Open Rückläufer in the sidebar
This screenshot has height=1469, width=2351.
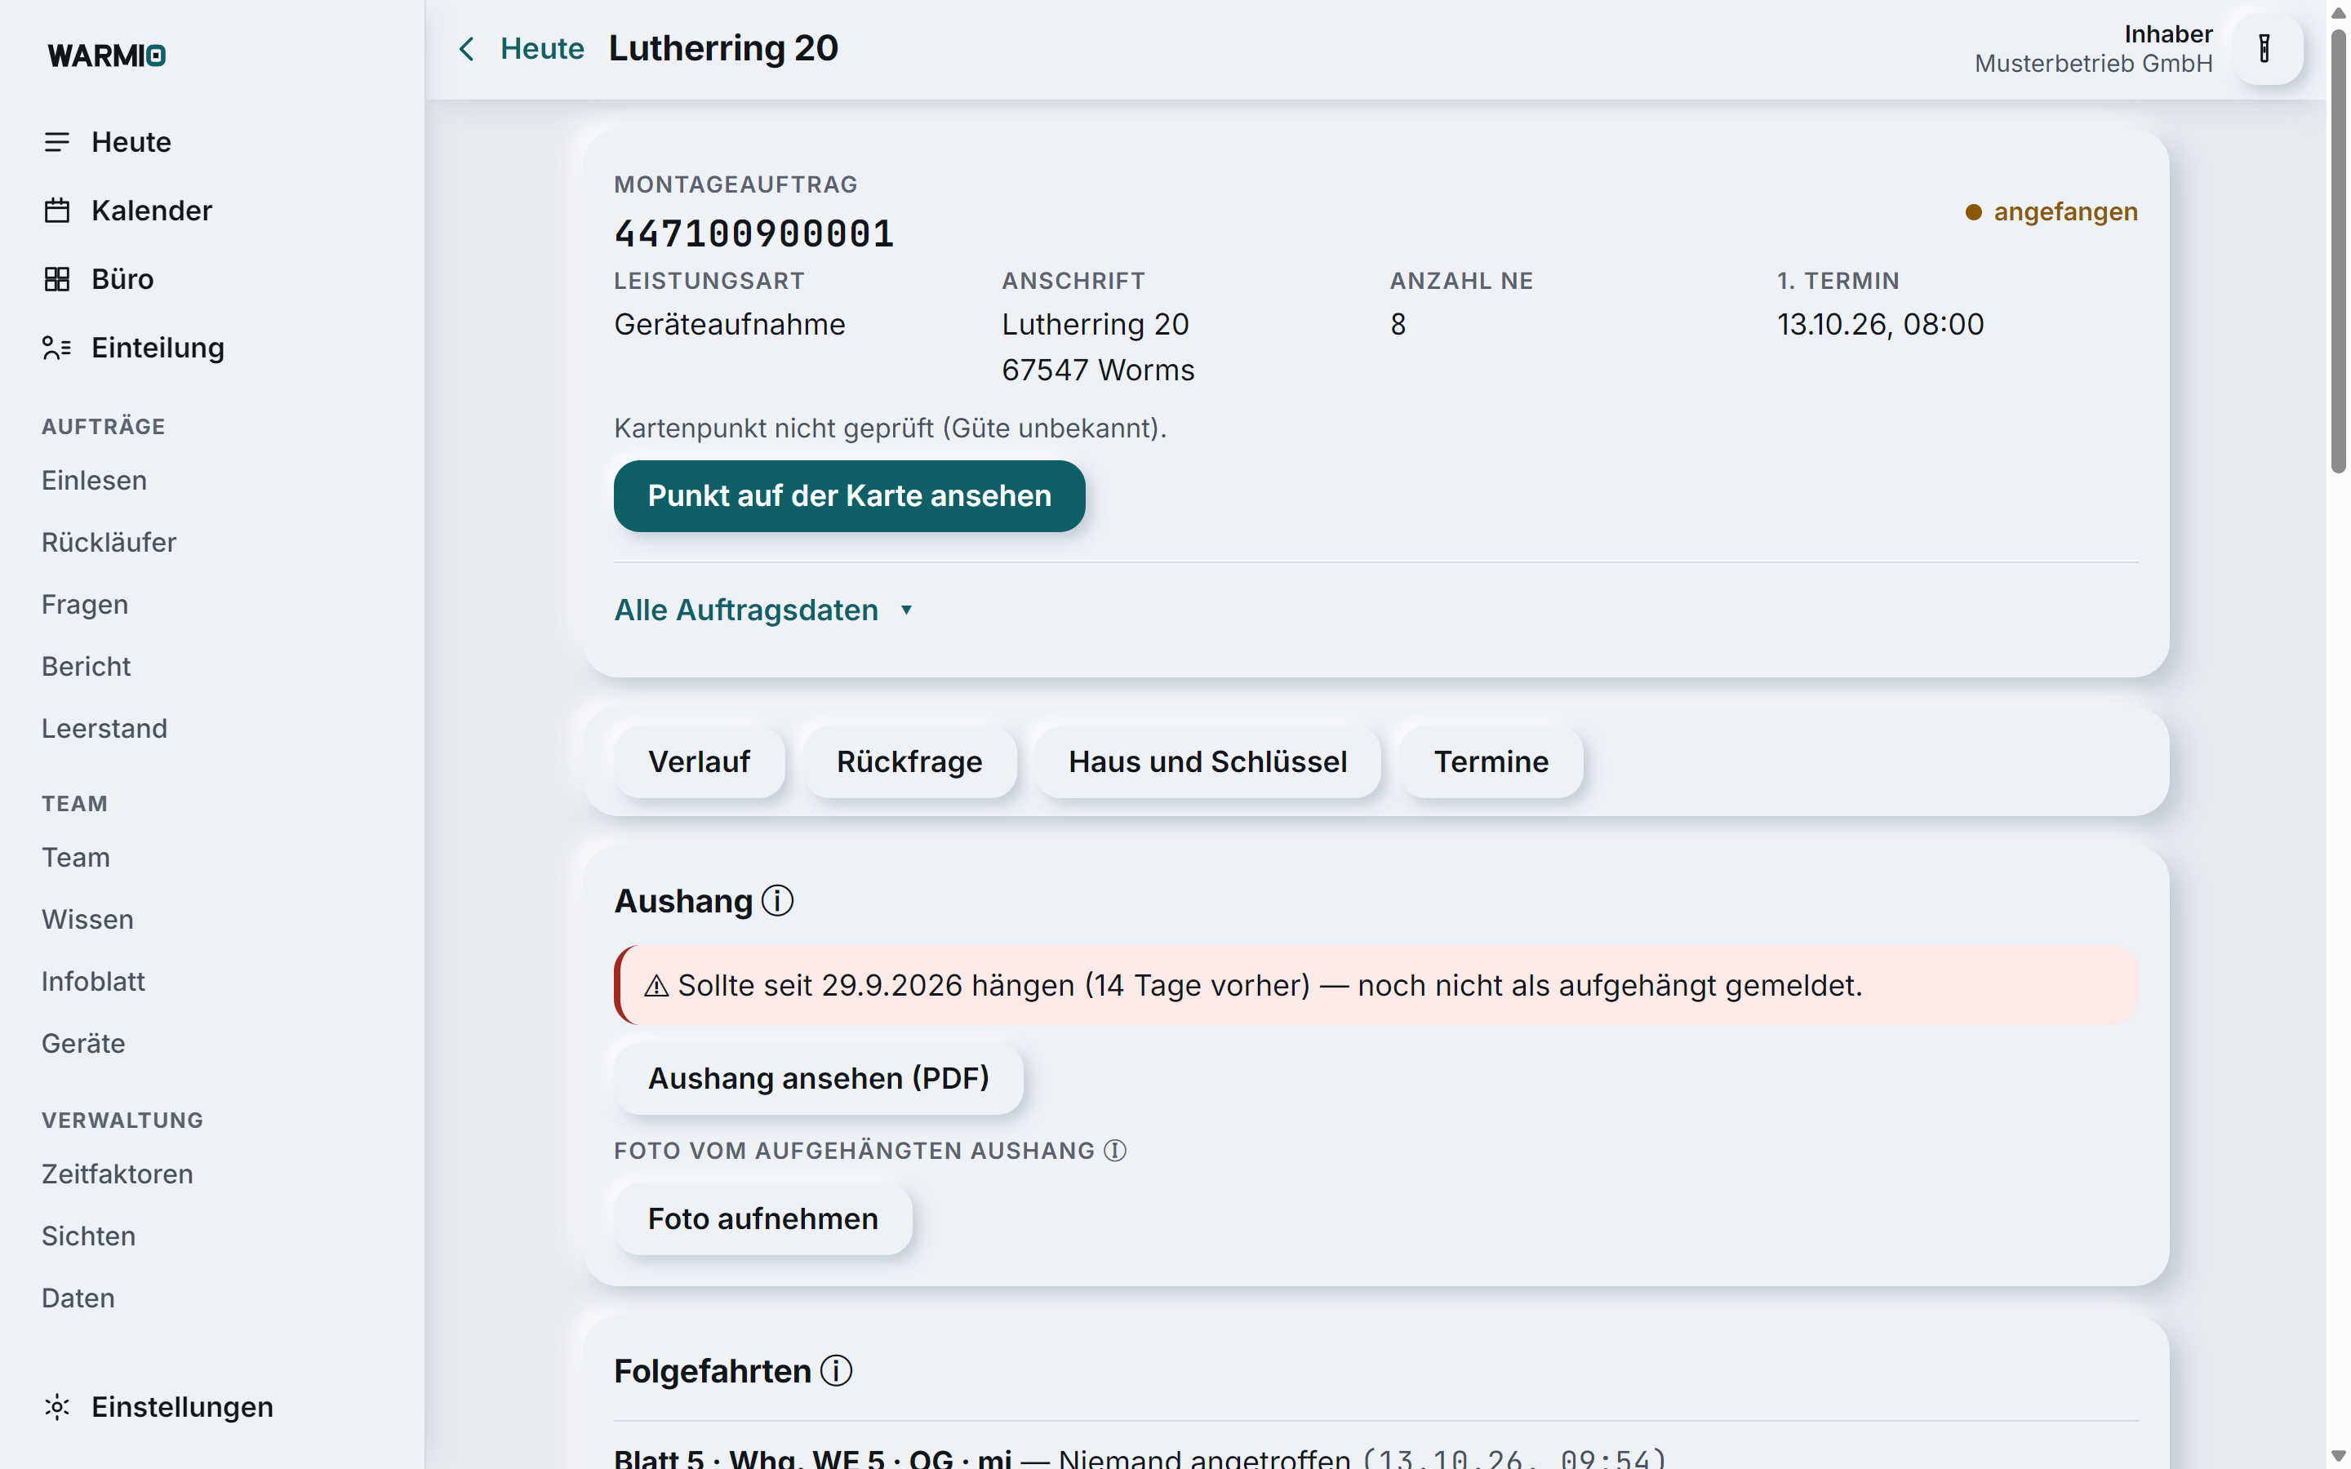click(109, 542)
